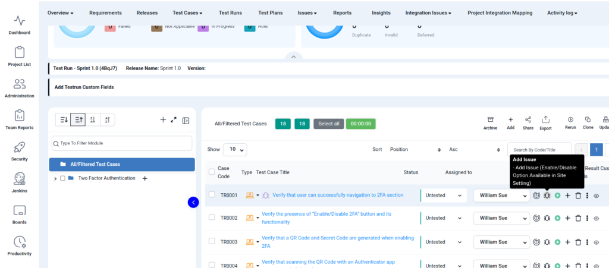Click Add Issue bug icon for TR0001
The height and width of the screenshot is (268, 609).
tap(547, 196)
